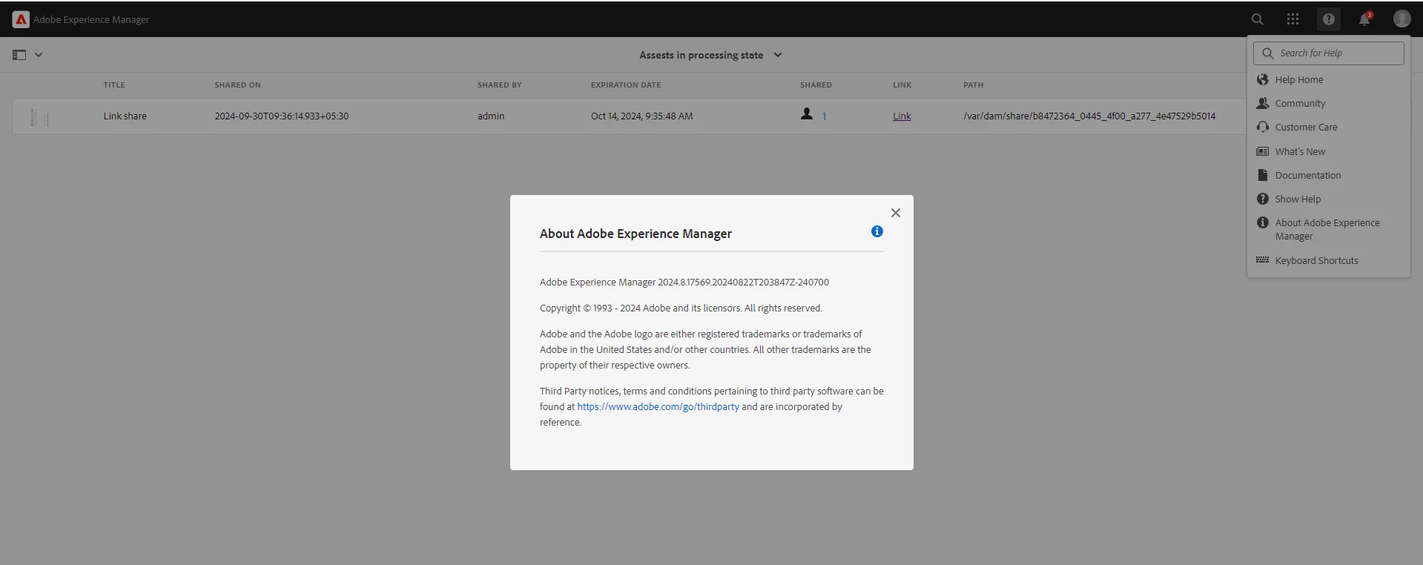Select the Link share row thumbnail

39,116
